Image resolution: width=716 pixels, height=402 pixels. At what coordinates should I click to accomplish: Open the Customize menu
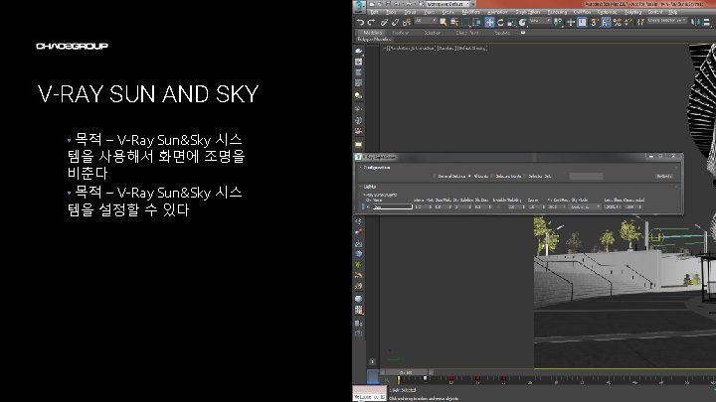[608, 12]
